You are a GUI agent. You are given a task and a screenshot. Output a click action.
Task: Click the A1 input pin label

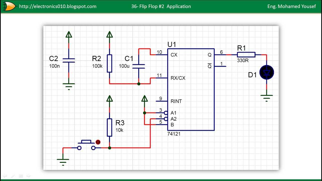pyautogui.click(x=174, y=113)
